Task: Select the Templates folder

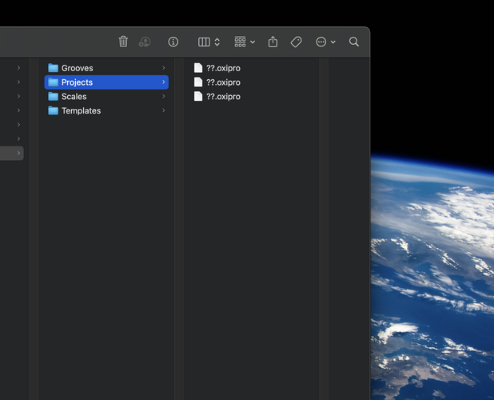Action: (81, 111)
